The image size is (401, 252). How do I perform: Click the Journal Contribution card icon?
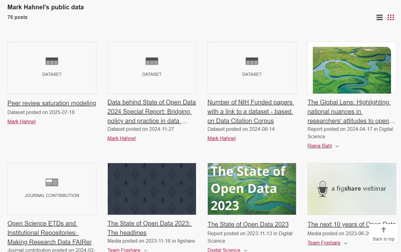[x=52, y=183]
